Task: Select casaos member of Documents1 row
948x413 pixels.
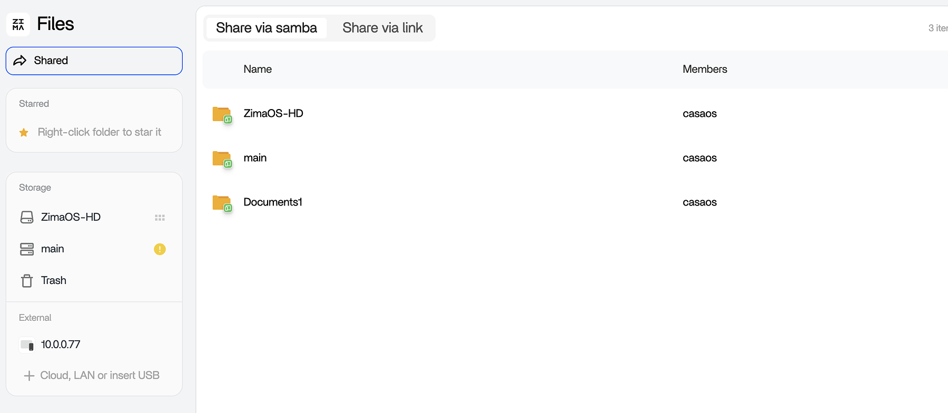Action: point(699,202)
